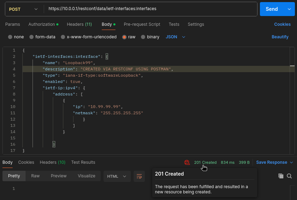Select the raw body radio button
Image resolution: width=297 pixels, height=200 pixels.
[x=124, y=37]
